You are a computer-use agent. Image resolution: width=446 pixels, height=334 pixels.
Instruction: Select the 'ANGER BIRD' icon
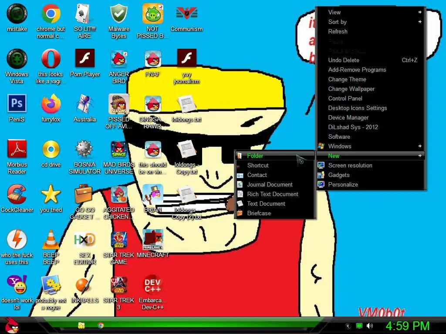pos(118,59)
